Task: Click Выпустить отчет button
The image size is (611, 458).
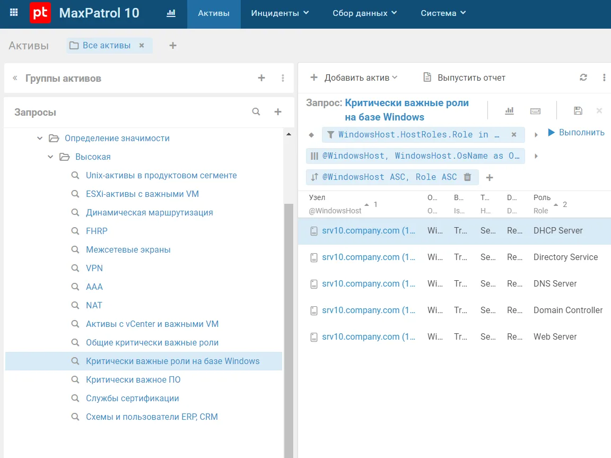Action: [464, 77]
